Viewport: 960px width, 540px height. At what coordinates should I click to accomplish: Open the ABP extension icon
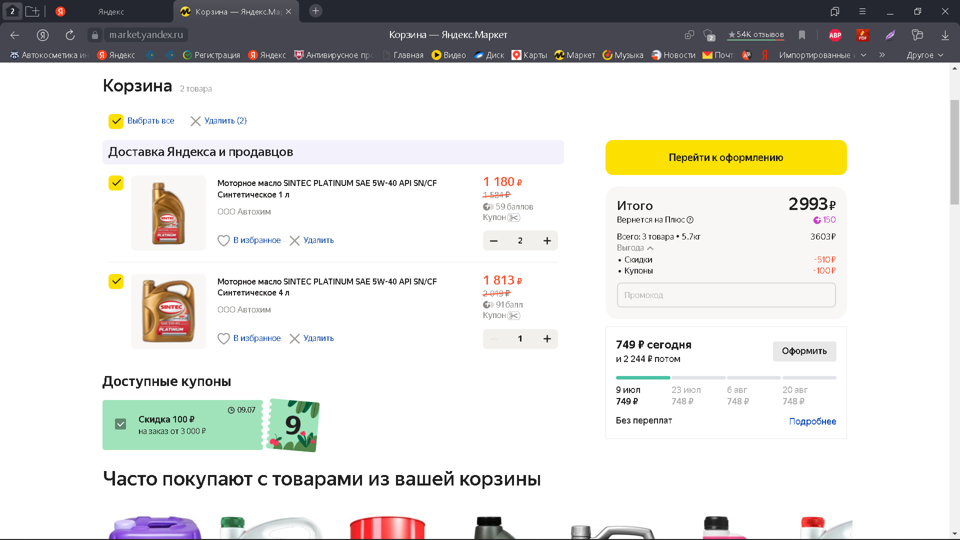pos(835,35)
